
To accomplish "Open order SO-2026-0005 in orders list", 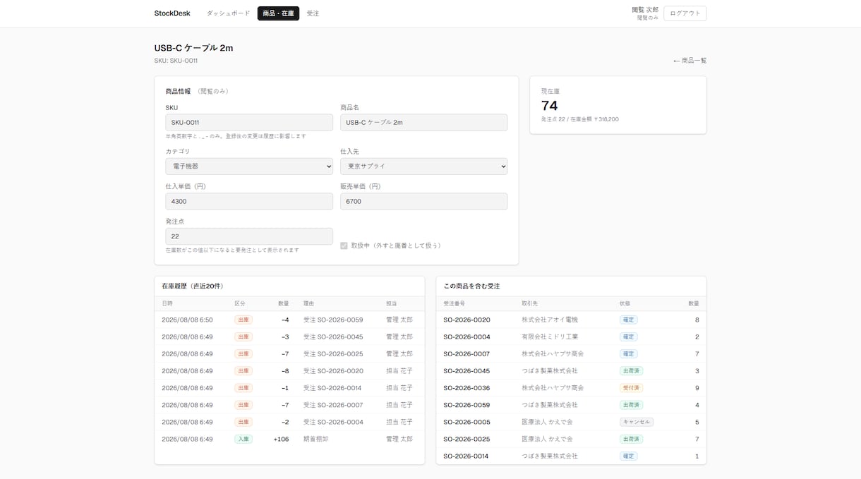I will [466, 422].
